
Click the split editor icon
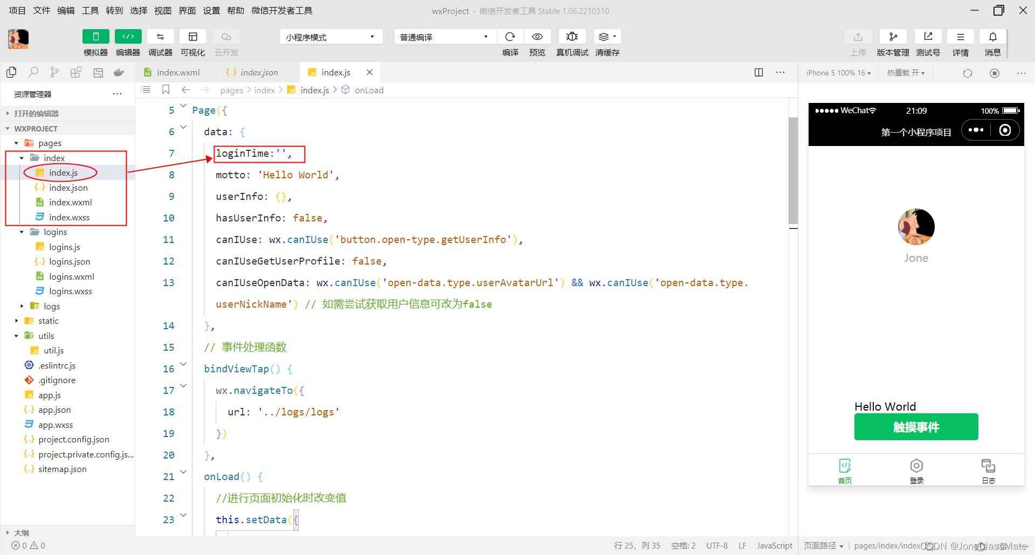coord(758,73)
